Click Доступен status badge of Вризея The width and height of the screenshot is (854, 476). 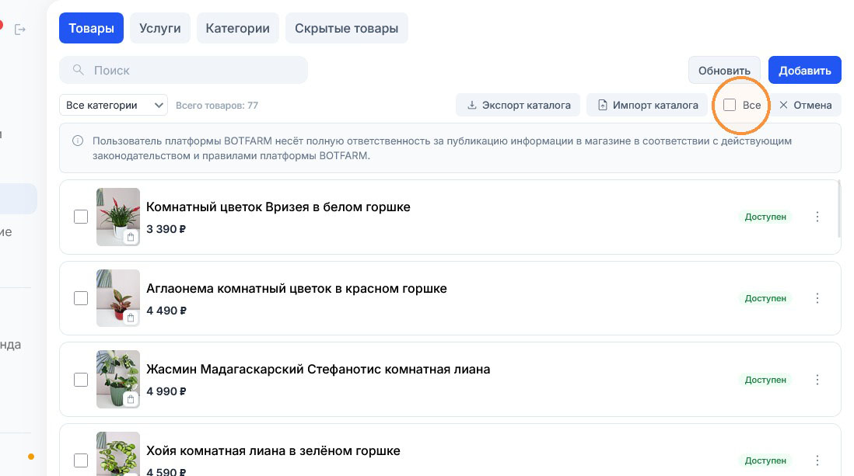point(765,217)
